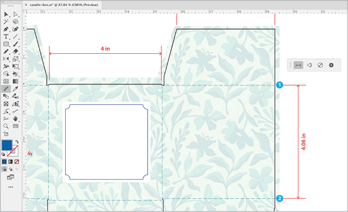Apply solid Color mode button

click(x=4, y=161)
